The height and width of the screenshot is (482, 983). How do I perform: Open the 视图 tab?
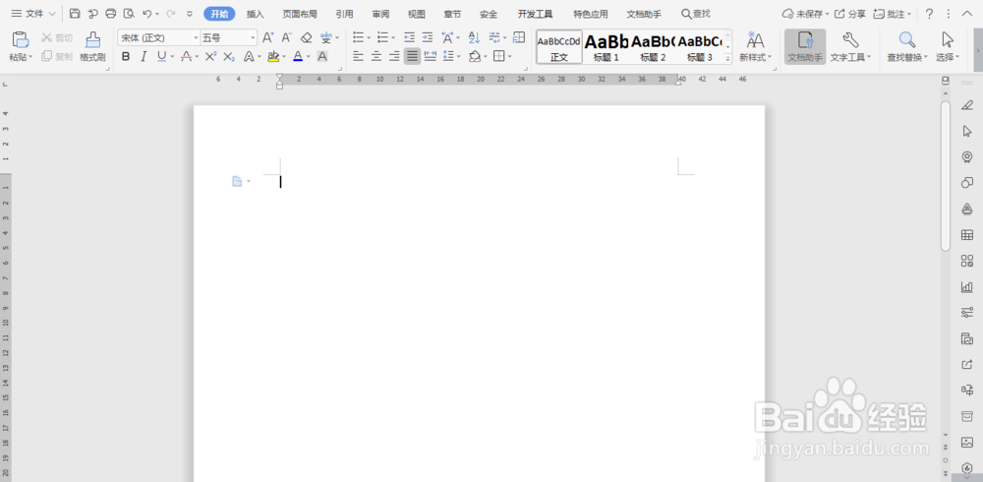(x=416, y=14)
